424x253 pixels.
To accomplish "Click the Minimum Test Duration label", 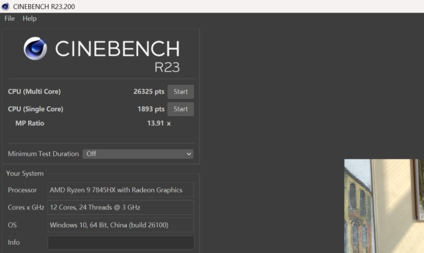I will click(43, 154).
